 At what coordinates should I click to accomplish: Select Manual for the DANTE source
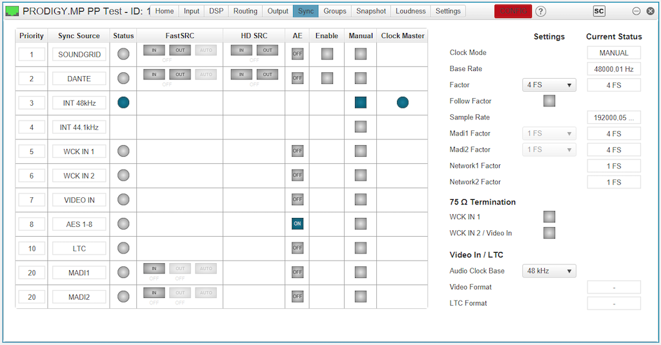[360, 78]
